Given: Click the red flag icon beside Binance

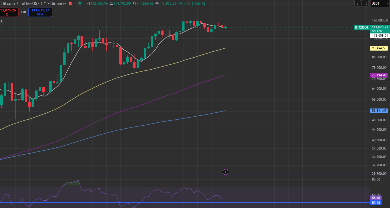Looking at the screenshot, I should point(70,4).
